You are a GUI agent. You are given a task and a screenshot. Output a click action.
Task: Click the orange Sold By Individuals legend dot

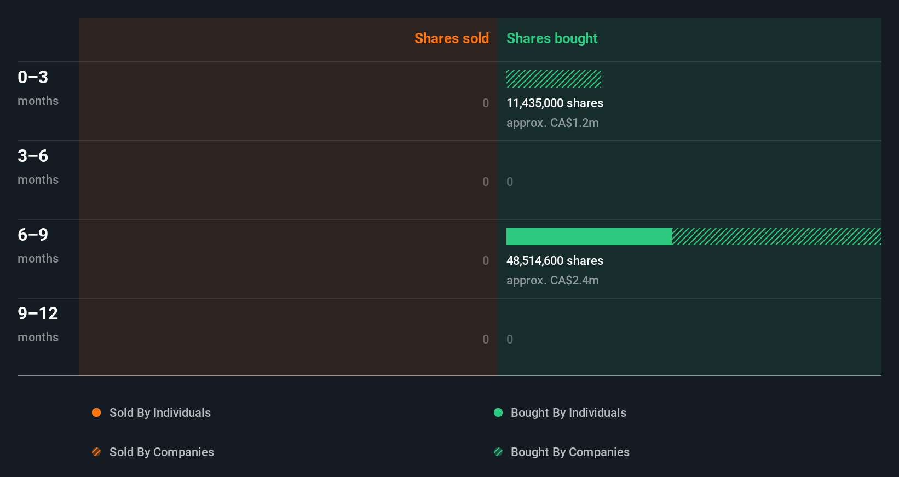[x=96, y=412]
